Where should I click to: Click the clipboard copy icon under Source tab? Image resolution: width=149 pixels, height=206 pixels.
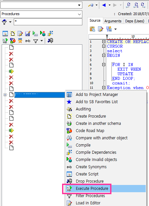click(92, 29)
